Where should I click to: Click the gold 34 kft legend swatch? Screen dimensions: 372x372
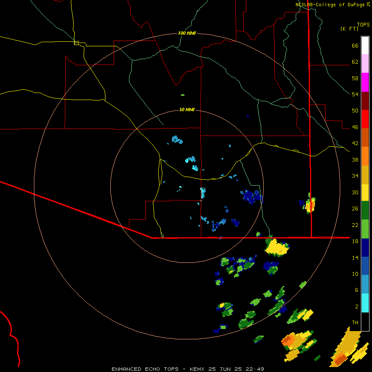coord(365,174)
